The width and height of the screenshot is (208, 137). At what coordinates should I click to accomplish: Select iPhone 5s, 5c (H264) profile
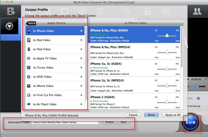click(x=134, y=68)
